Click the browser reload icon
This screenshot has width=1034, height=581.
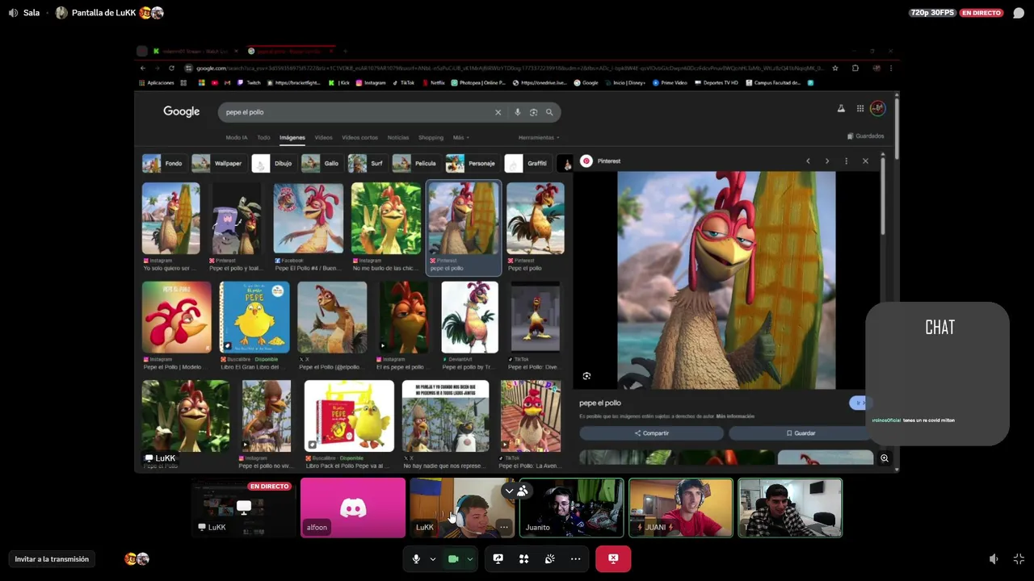click(171, 68)
